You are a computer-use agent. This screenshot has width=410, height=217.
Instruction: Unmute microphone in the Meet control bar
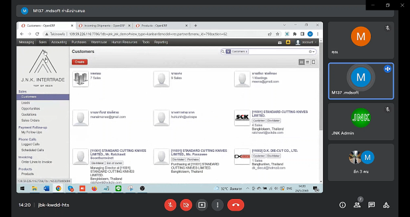pos(170,205)
